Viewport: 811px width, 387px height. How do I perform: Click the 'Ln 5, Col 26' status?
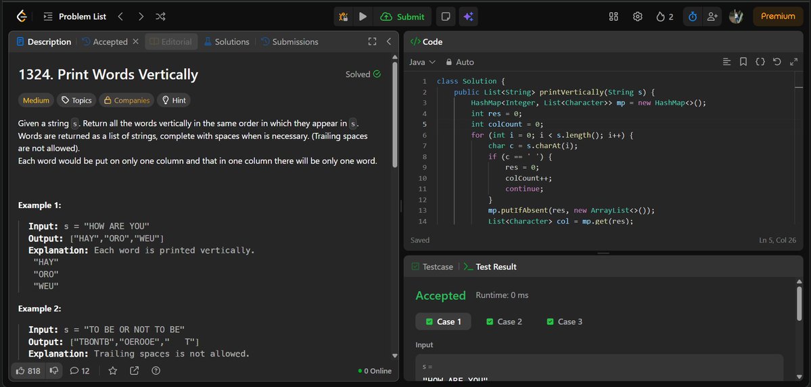click(x=777, y=240)
